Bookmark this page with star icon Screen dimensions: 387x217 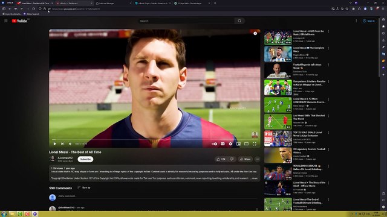point(346,9)
